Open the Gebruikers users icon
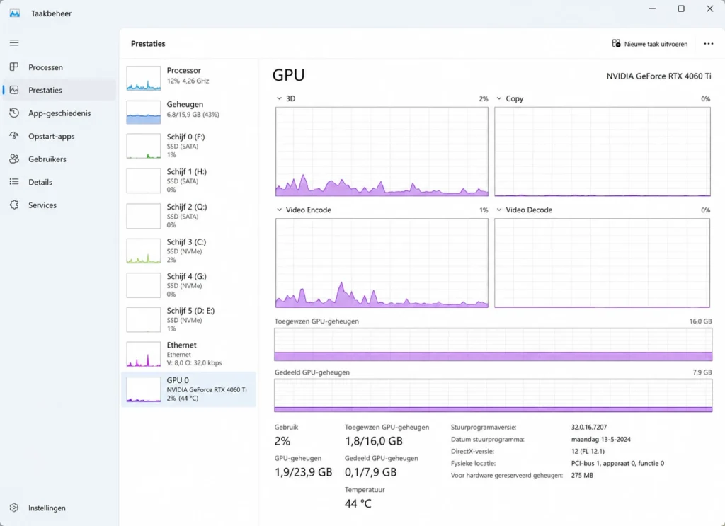Screen dimensions: 725x526 pos(14,159)
